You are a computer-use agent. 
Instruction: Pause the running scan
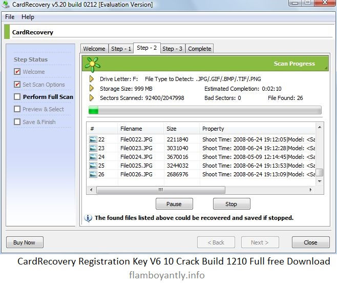pyautogui.click(x=174, y=204)
